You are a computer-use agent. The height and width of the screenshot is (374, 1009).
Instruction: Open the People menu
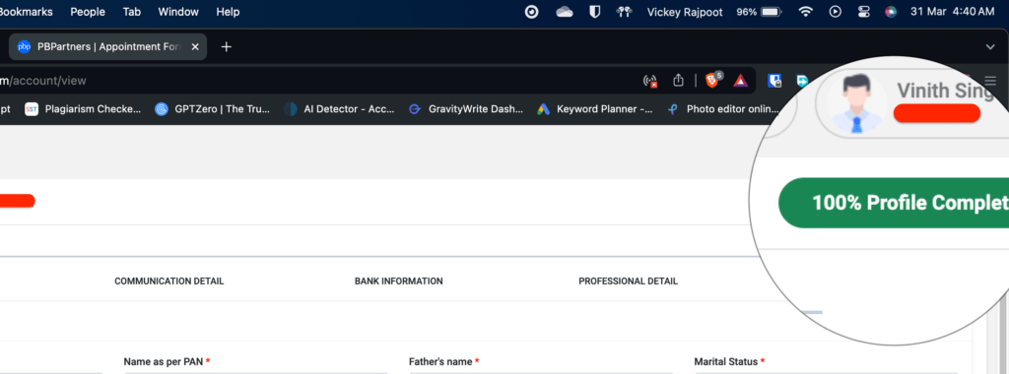pos(88,12)
